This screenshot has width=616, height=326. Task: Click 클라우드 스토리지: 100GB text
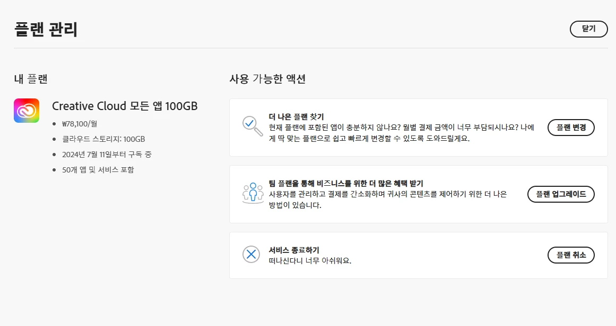pos(103,139)
